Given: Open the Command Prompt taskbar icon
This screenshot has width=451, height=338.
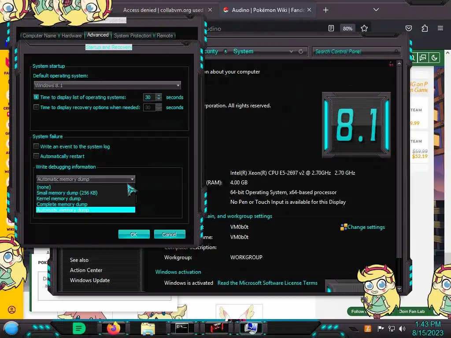Looking at the screenshot, I should click(182, 328).
